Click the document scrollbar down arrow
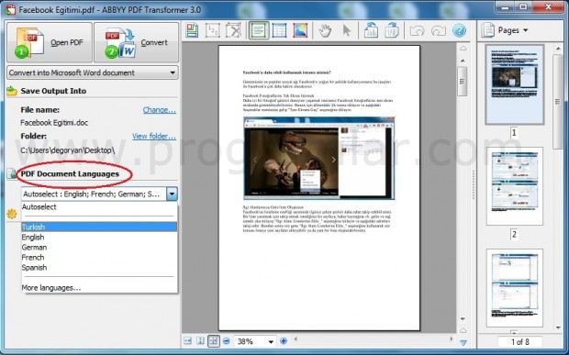Viewport: 569px width, 355px height. click(x=463, y=319)
